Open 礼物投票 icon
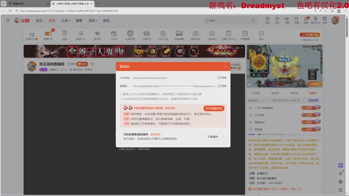 130,35
